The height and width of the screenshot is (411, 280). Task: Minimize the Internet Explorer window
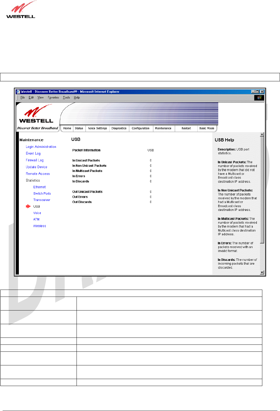253,91
